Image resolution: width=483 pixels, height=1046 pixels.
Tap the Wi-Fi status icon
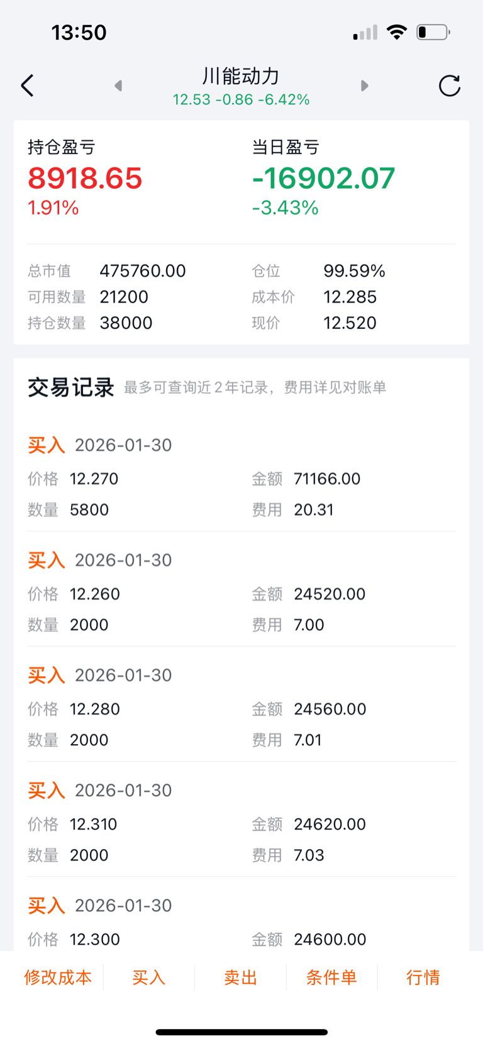pos(396,32)
